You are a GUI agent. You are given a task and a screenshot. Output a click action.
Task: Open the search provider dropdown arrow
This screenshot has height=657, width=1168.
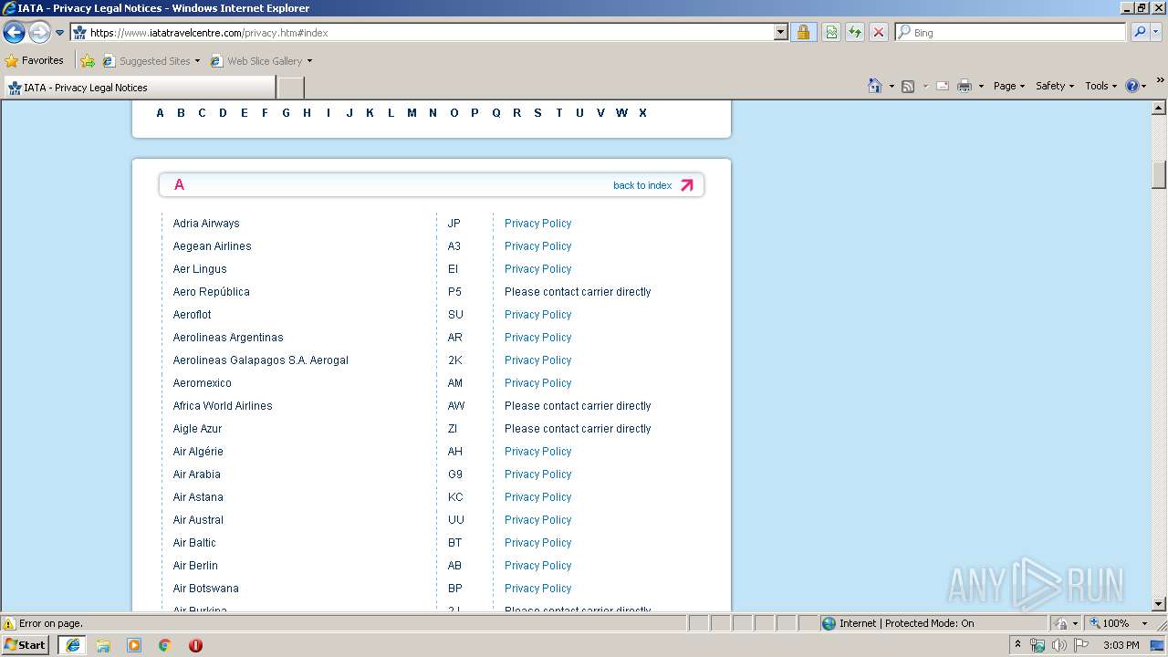click(1156, 32)
